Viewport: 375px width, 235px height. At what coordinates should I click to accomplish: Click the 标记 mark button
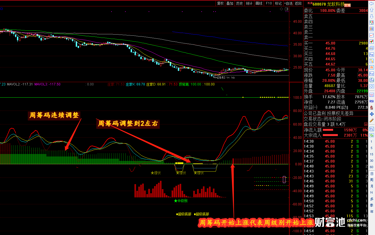pos(278,3)
